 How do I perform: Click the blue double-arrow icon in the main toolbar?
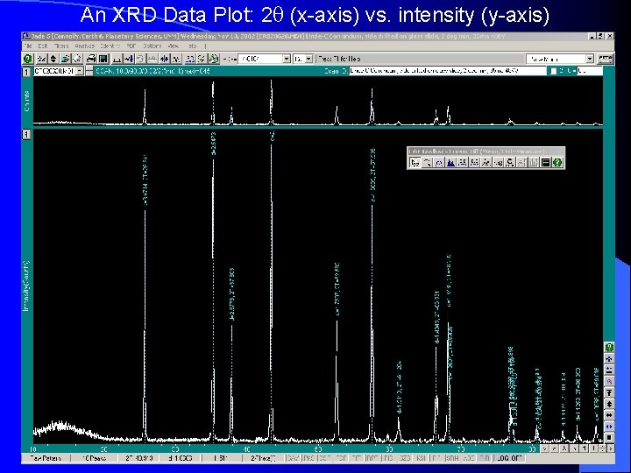click(x=164, y=60)
